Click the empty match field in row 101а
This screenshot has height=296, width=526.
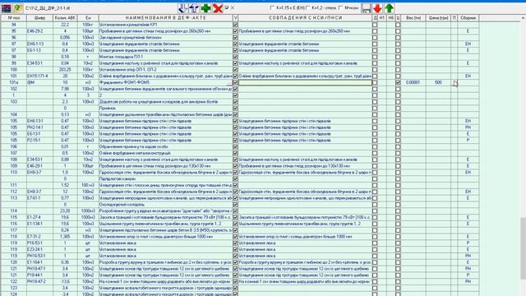click(x=305, y=82)
